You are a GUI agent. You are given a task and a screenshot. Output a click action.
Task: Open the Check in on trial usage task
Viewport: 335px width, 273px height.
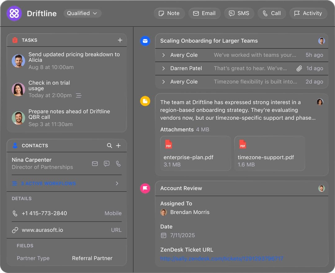coord(67,89)
